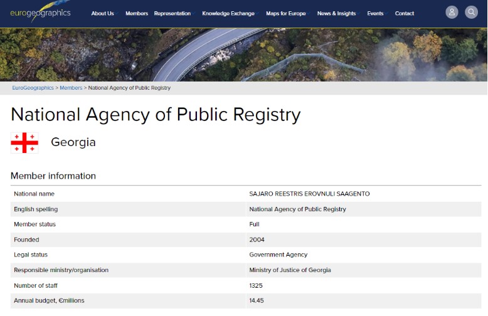The width and height of the screenshot is (488, 316).
Task: Click the member status value 'Full'
Action: click(x=254, y=224)
